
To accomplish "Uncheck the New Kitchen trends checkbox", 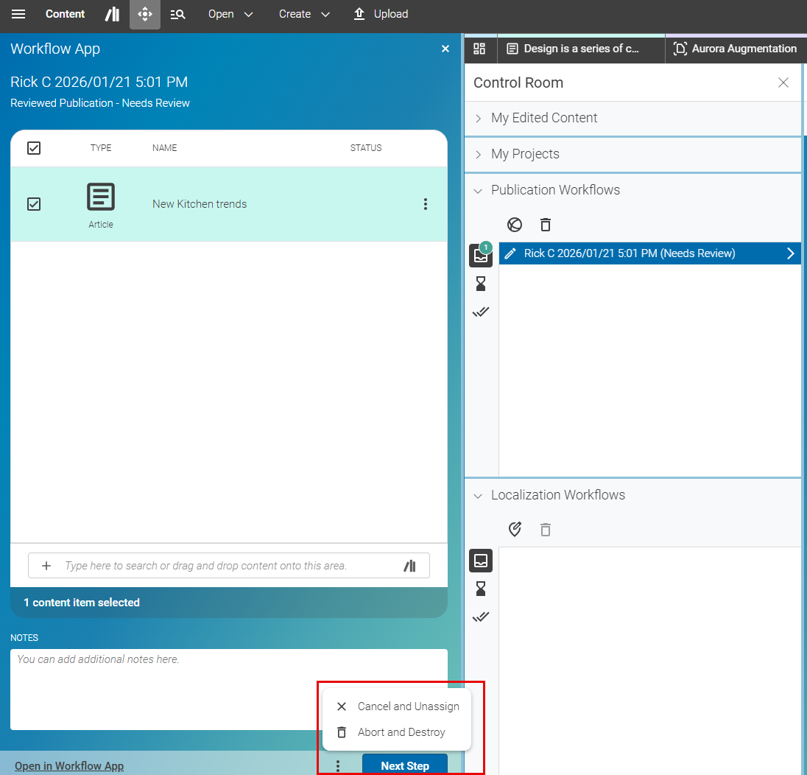I will click(x=33, y=204).
